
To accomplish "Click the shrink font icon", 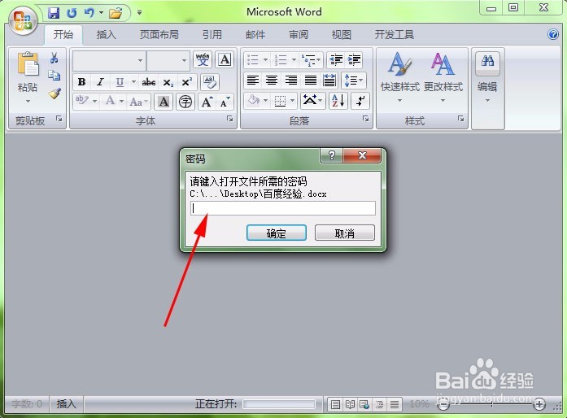I will click(x=225, y=102).
